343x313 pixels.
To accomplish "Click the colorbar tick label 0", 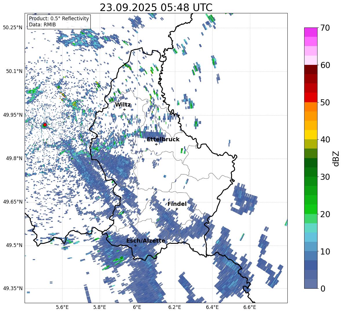I will coord(323,289).
